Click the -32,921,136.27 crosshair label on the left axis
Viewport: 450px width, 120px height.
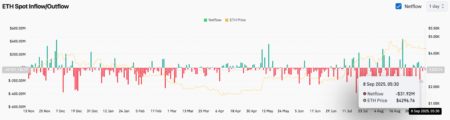pos(16,70)
